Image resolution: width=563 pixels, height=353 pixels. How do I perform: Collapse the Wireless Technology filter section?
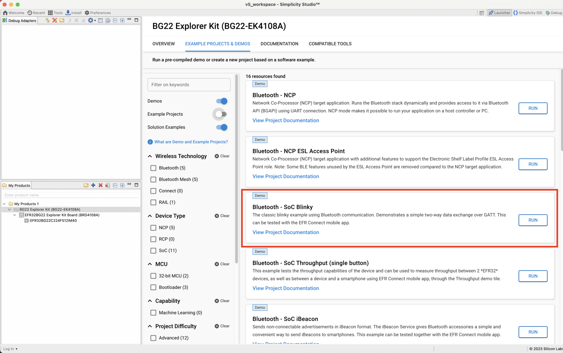[x=150, y=156]
